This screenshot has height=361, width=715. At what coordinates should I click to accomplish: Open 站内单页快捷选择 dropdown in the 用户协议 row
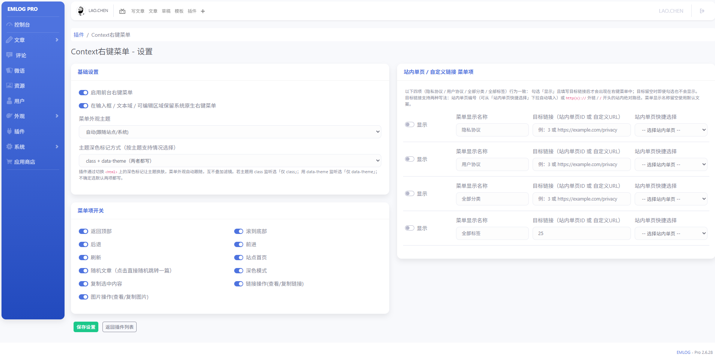[671, 165]
